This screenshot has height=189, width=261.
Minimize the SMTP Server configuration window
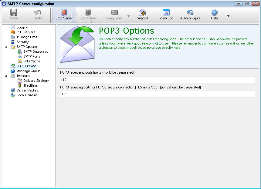(238, 4)
